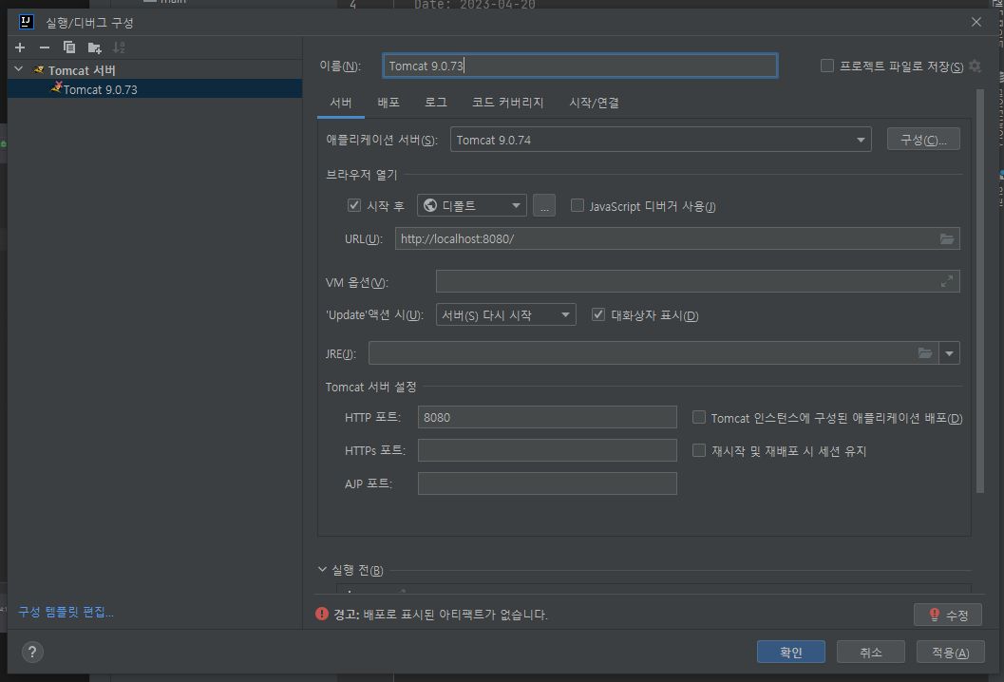Click the HTTP 포트 field showing 8080

[547, 417]
